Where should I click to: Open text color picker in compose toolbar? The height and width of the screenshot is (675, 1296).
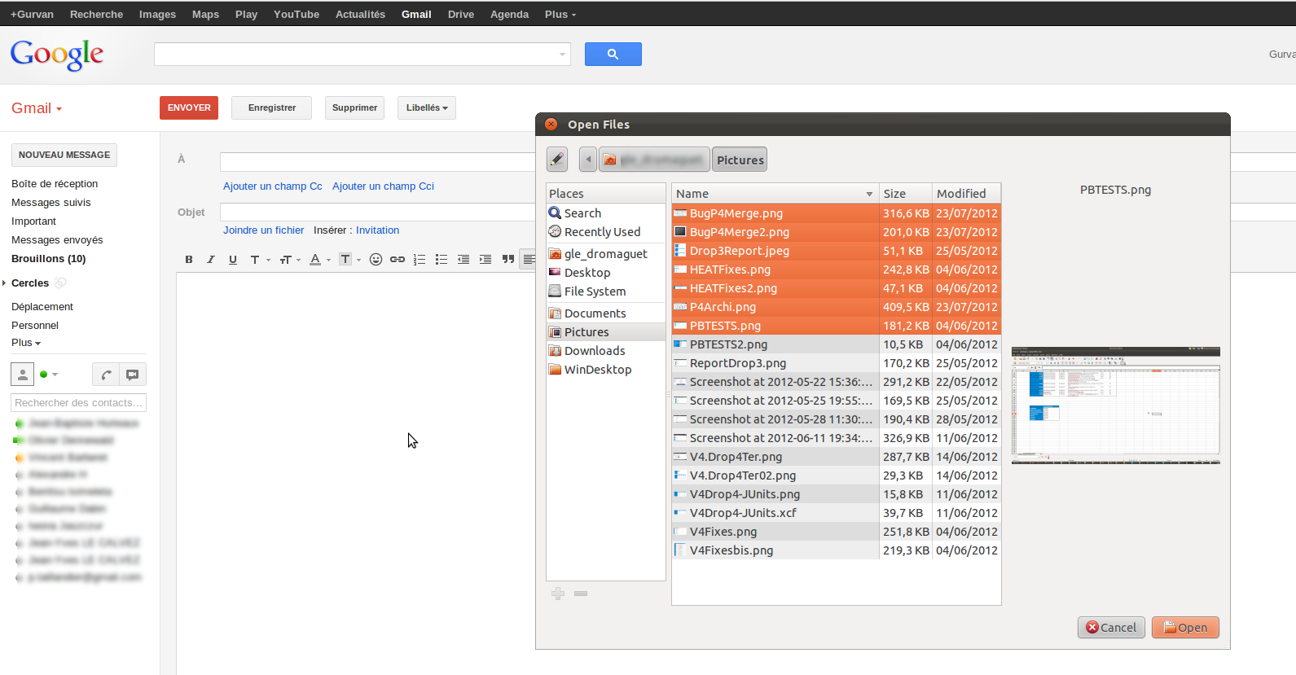[319, 260]
